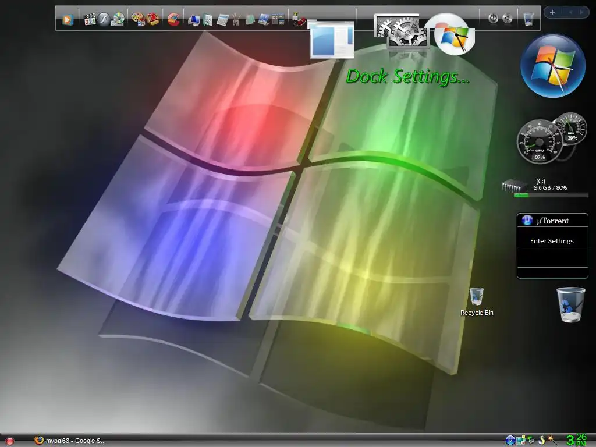Click the large recycle bin gadget
The image size is (596, 447).
point(570,305)
